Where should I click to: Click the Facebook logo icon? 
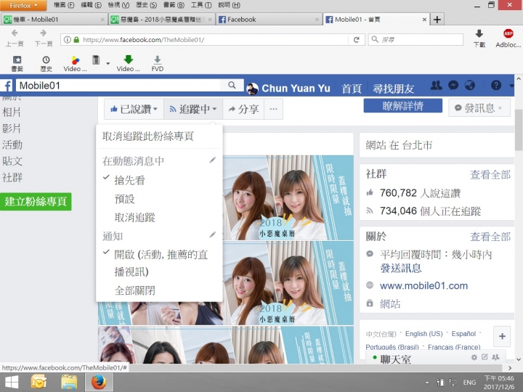tap(7, 86)
